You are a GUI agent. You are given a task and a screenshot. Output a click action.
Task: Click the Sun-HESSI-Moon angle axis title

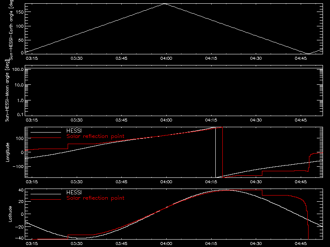point(7,91)
